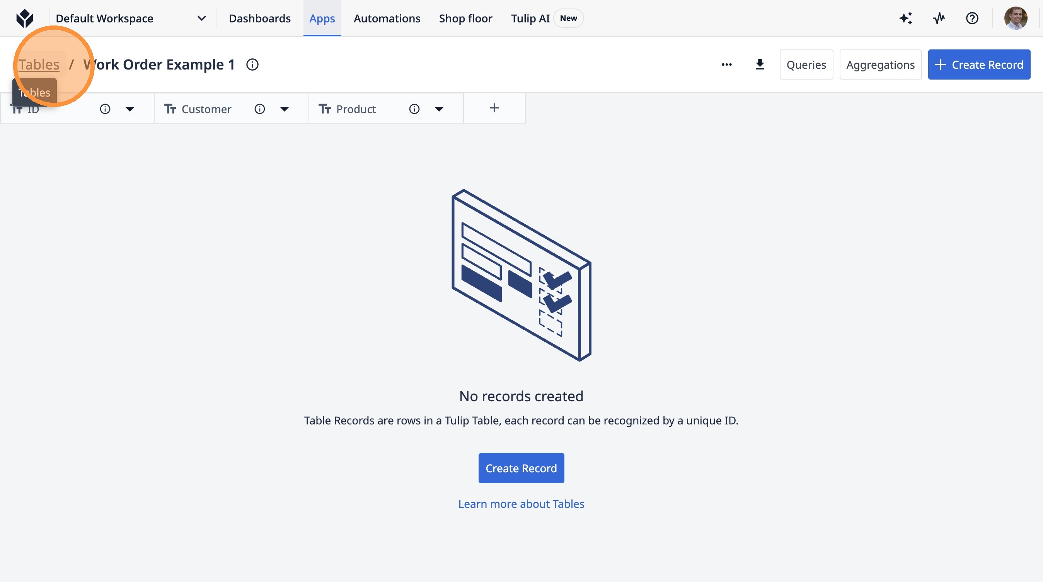Screen dimensions: 1043x582
Task: Open the Tulip AI sparkle icon
Action: pyautogui.click(x=906, y=19)
